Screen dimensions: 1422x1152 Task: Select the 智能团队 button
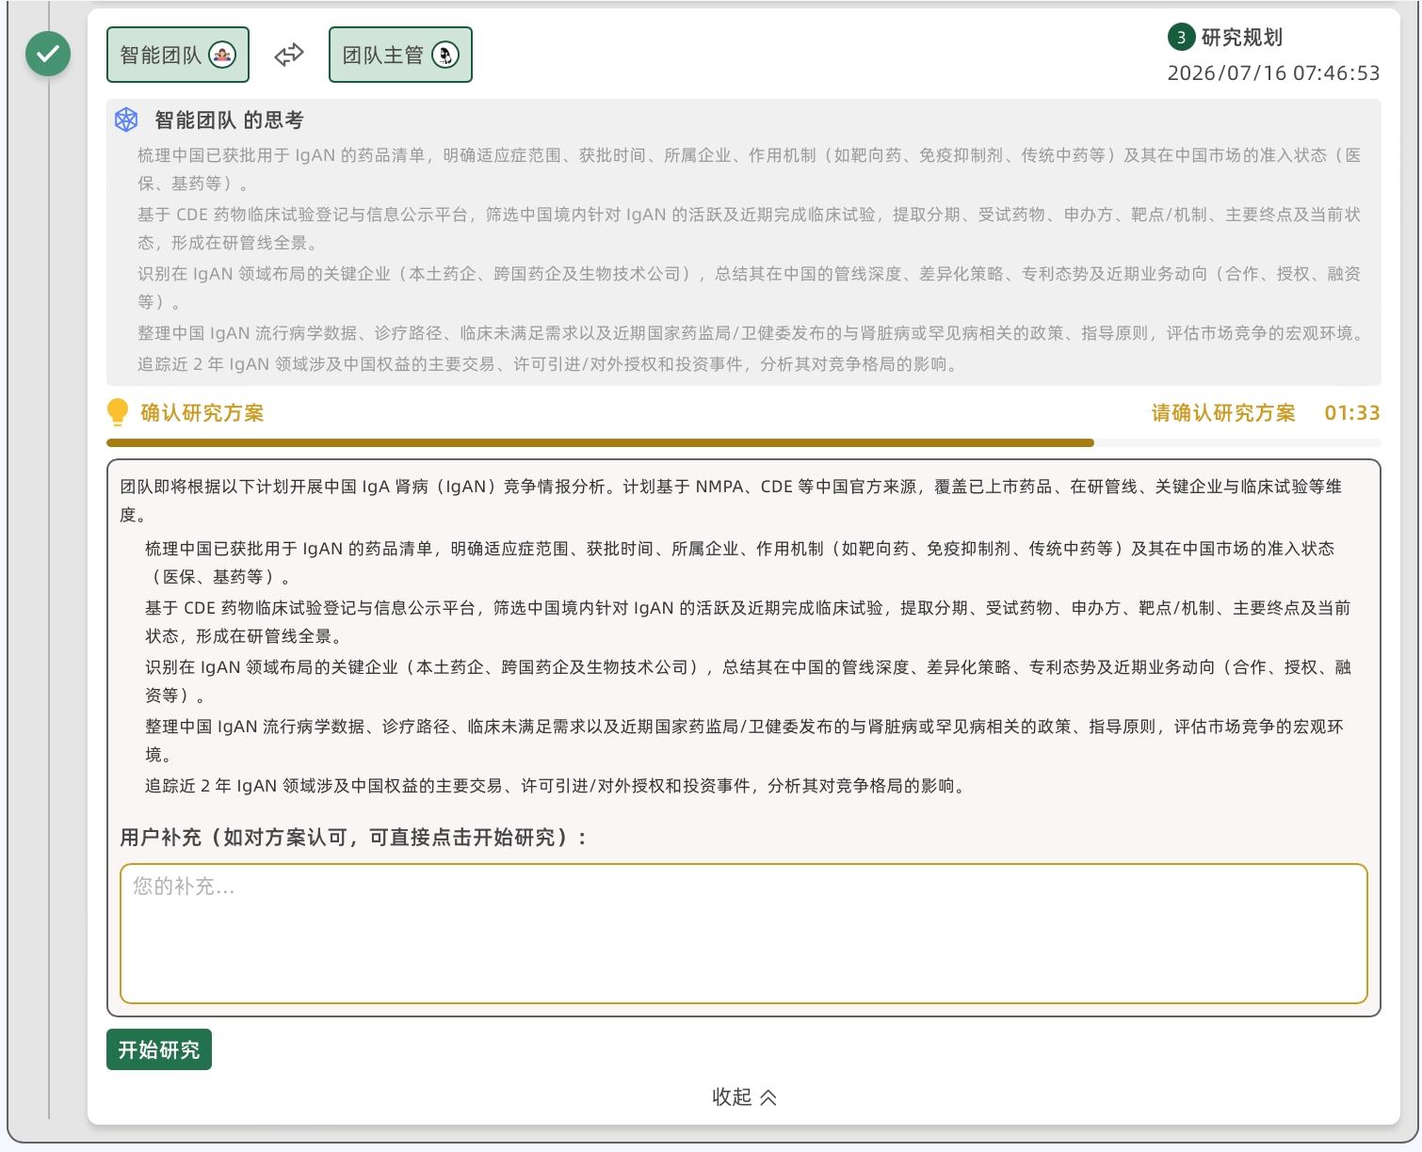pyautogui.click(x=178, y=55)
